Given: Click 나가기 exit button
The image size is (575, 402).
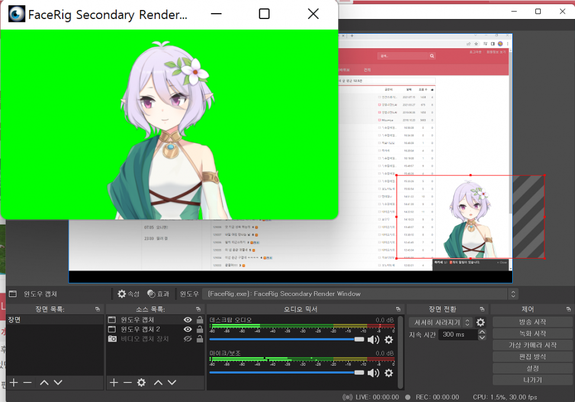Looking at the screenshot, I should click(x=532, y=380).
